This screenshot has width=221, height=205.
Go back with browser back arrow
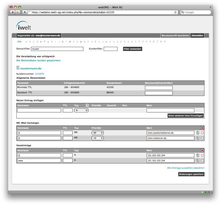point(13,12)
